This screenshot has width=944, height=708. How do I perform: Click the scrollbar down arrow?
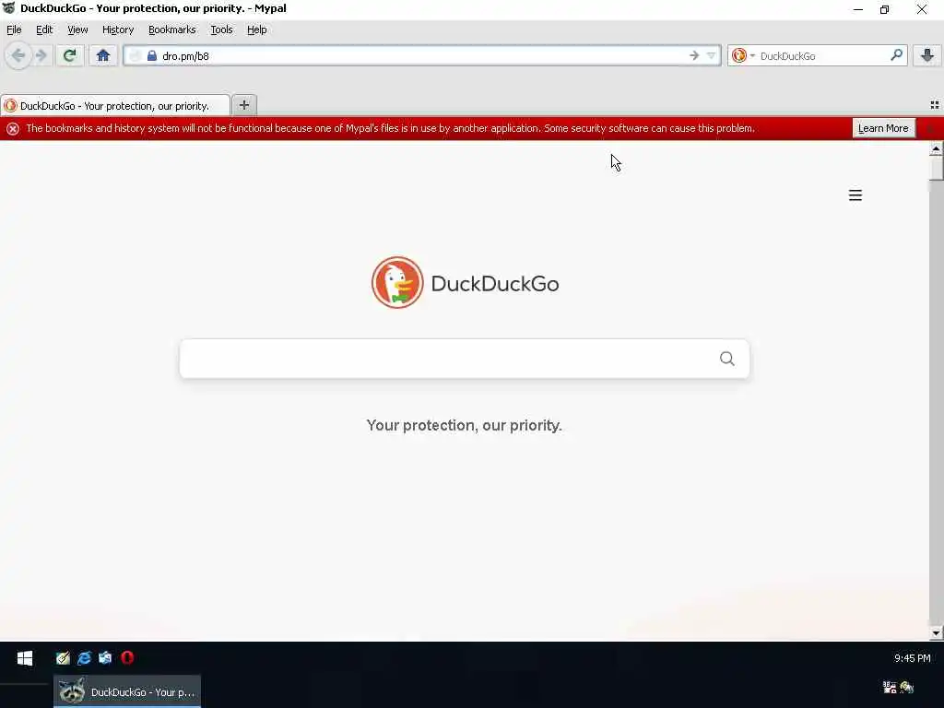(x=936, y=632)
